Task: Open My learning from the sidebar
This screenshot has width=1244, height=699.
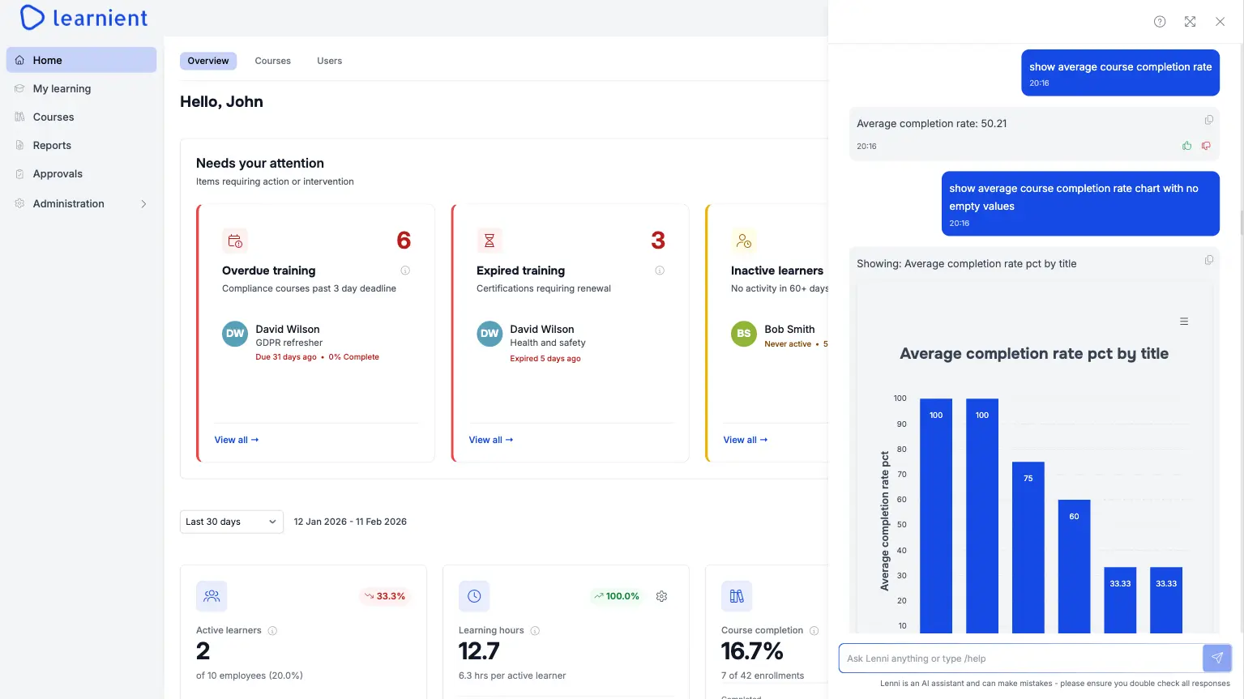Action: (60, 88)
